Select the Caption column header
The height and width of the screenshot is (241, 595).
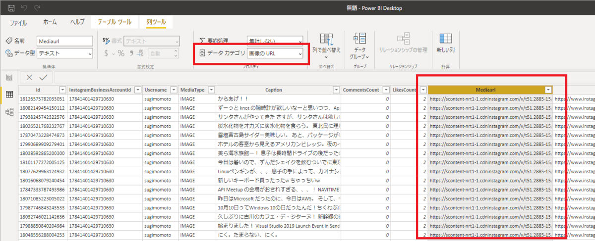278,90
